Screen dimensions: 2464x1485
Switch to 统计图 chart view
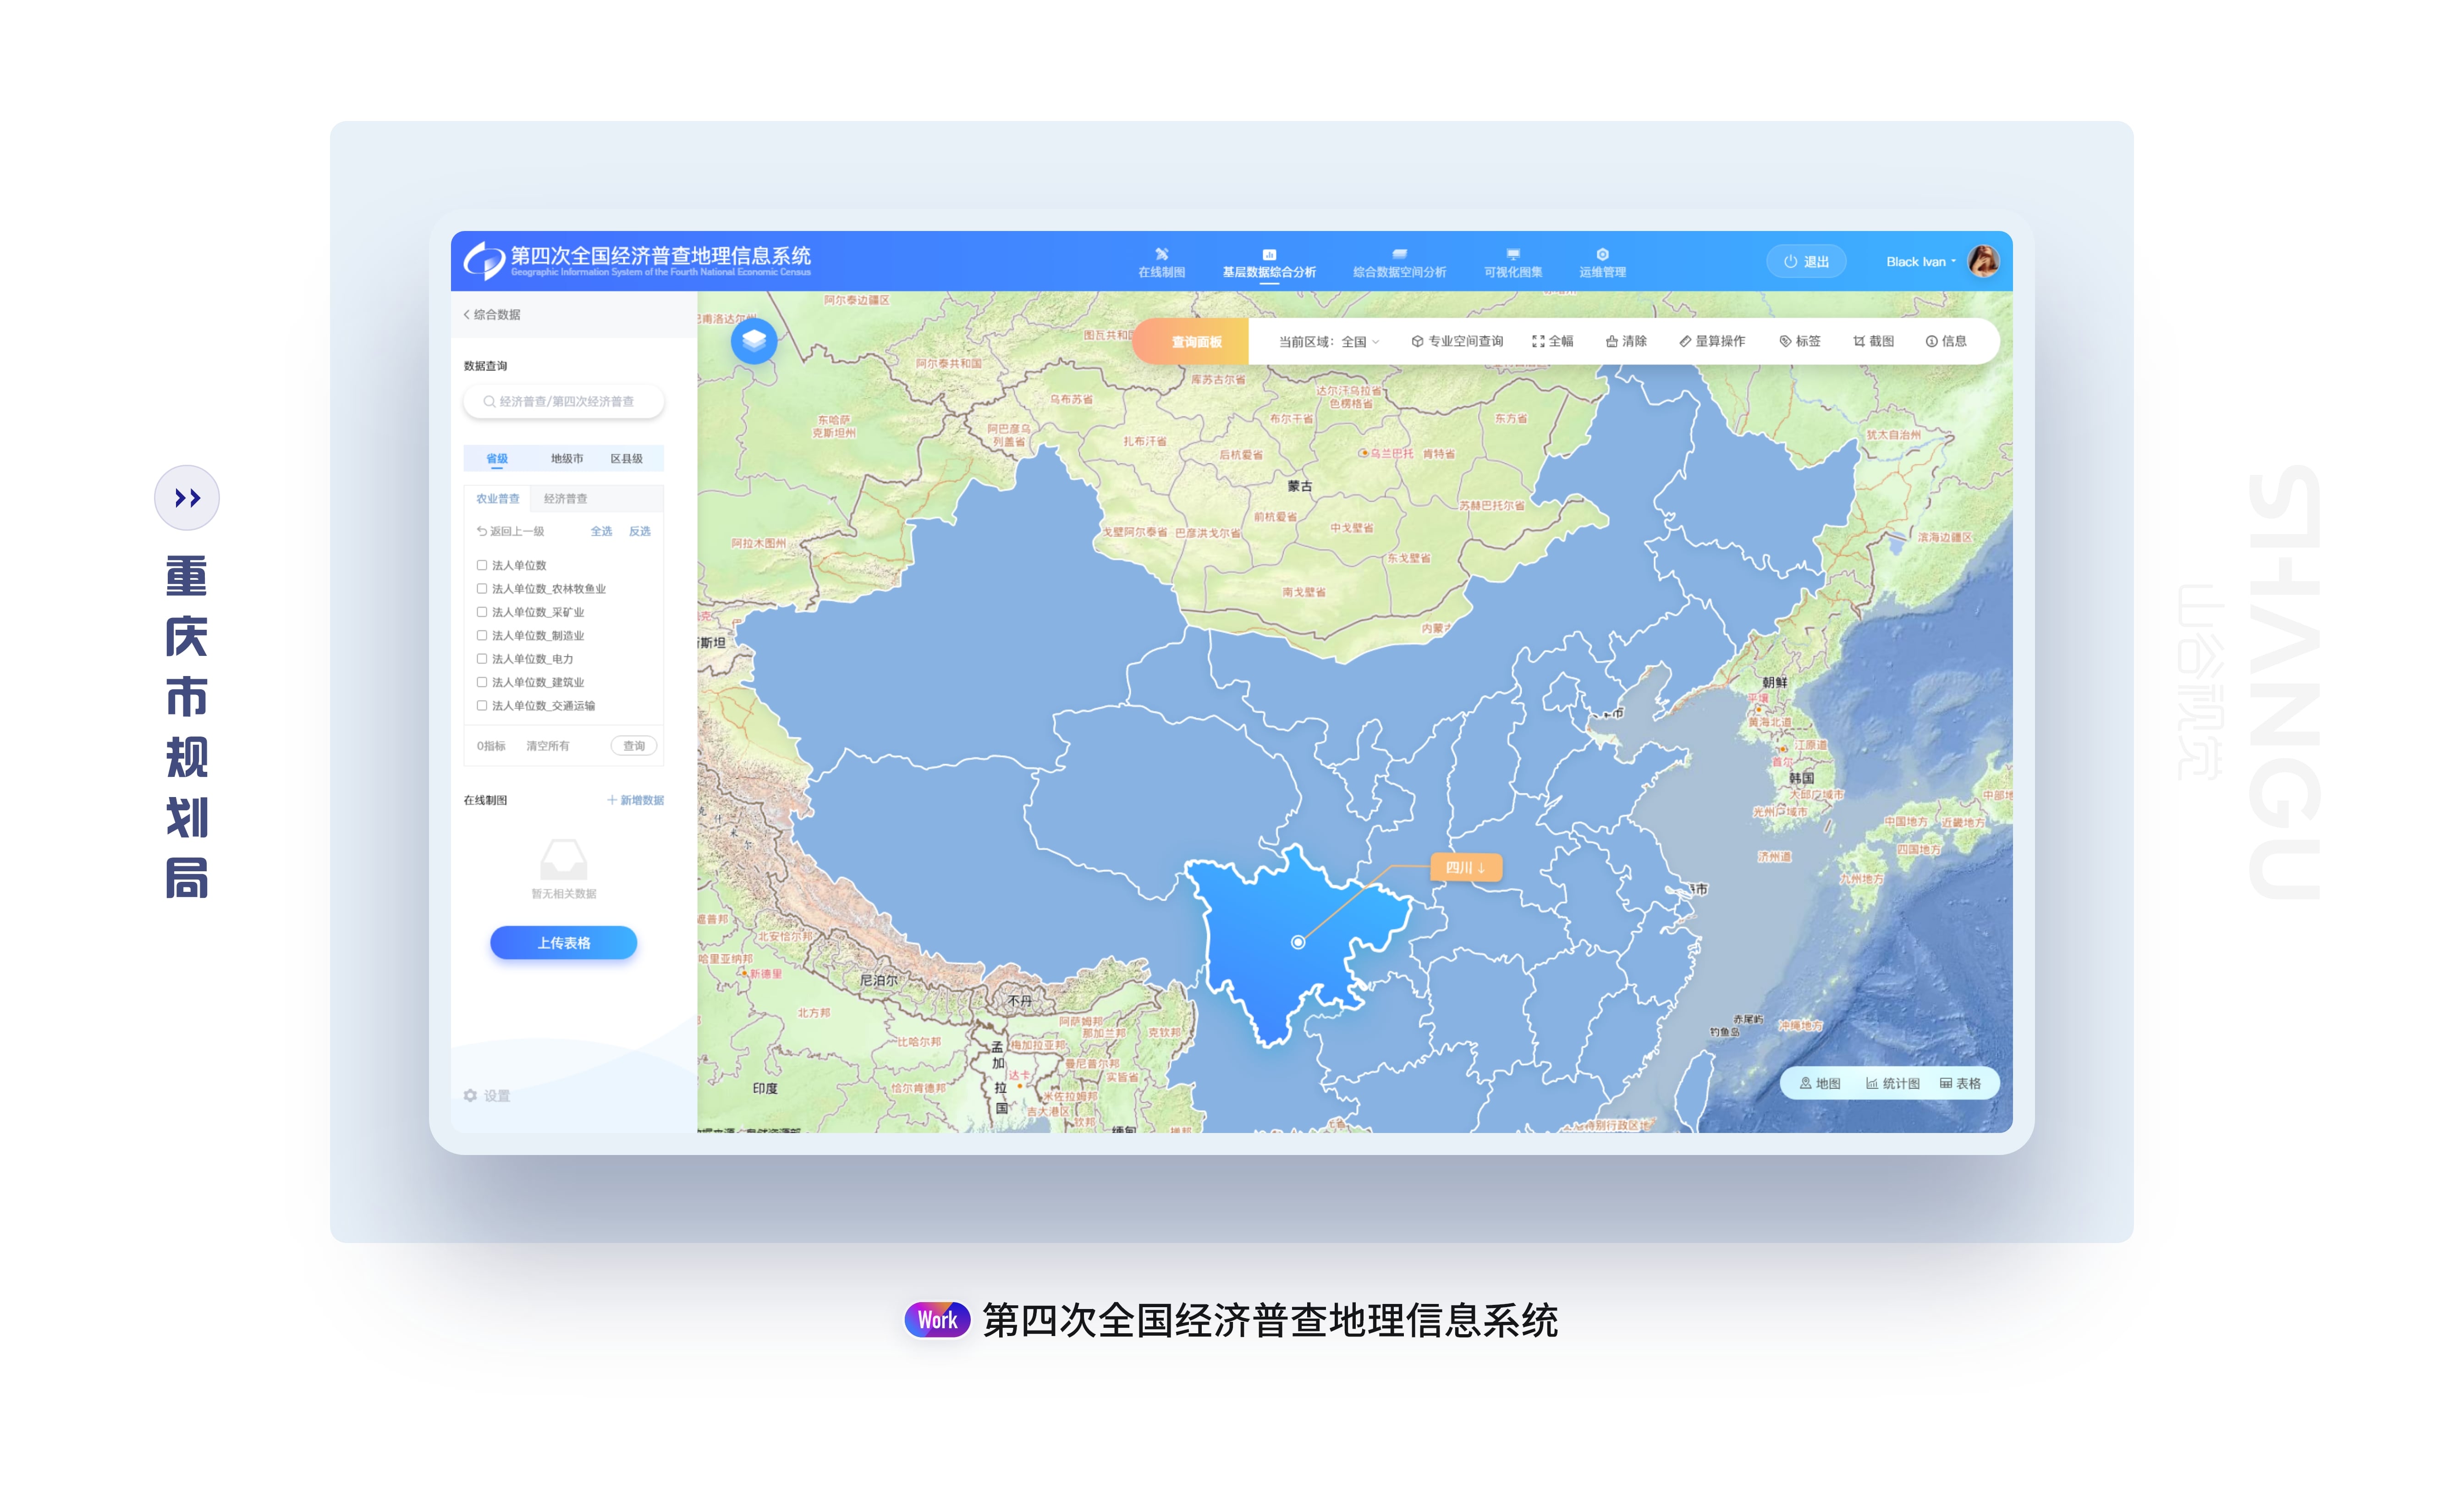click(1892, 1083)
